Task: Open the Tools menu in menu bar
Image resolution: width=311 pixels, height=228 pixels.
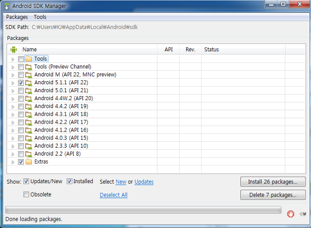Action: [x=40, y=17]
